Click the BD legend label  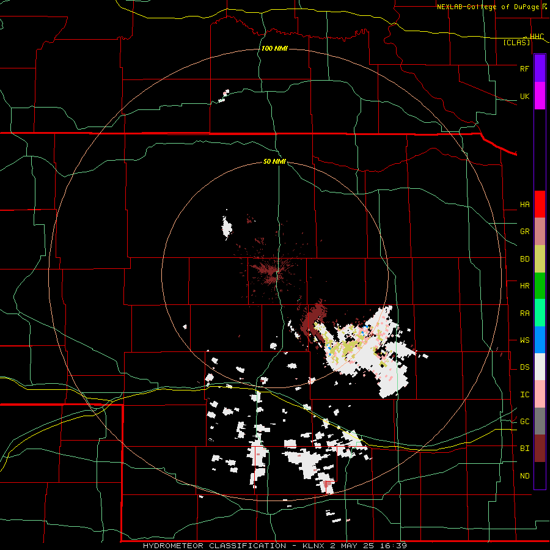tap(524, 259)
